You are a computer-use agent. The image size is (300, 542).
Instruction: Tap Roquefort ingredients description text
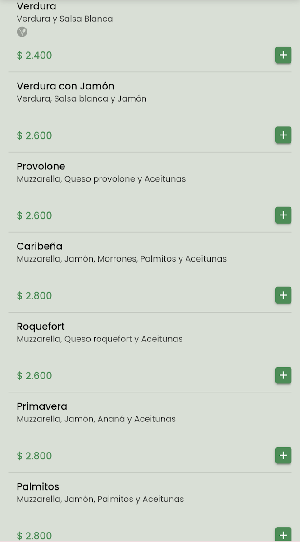100,339
